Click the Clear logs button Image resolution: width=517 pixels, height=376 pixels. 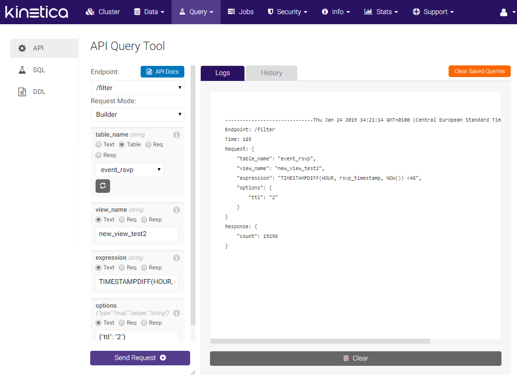pyautogui.click(x=356, y=358)
